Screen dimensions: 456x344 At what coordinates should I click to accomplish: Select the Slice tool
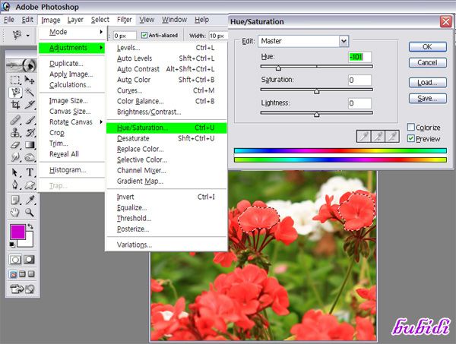[30, 105]
